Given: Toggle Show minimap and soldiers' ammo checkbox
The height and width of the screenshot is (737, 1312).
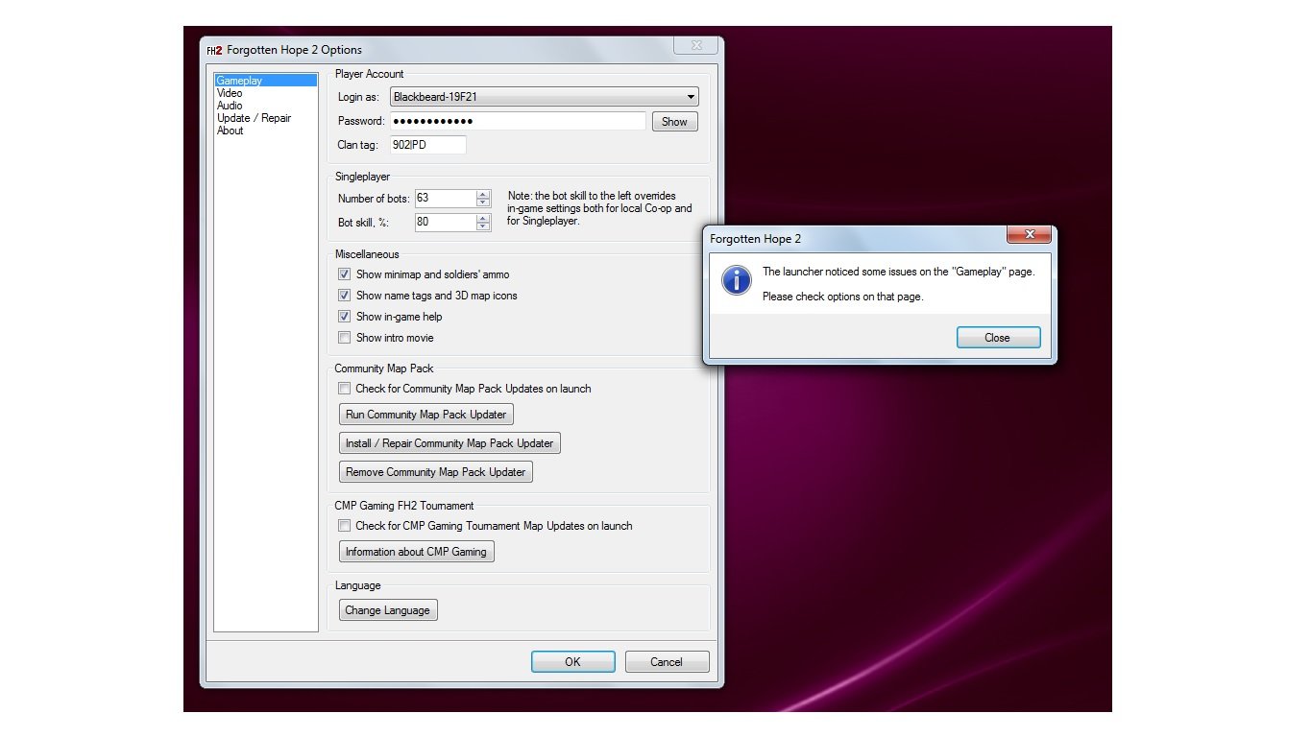Looking at the screenshot, I should click(345, 274).
